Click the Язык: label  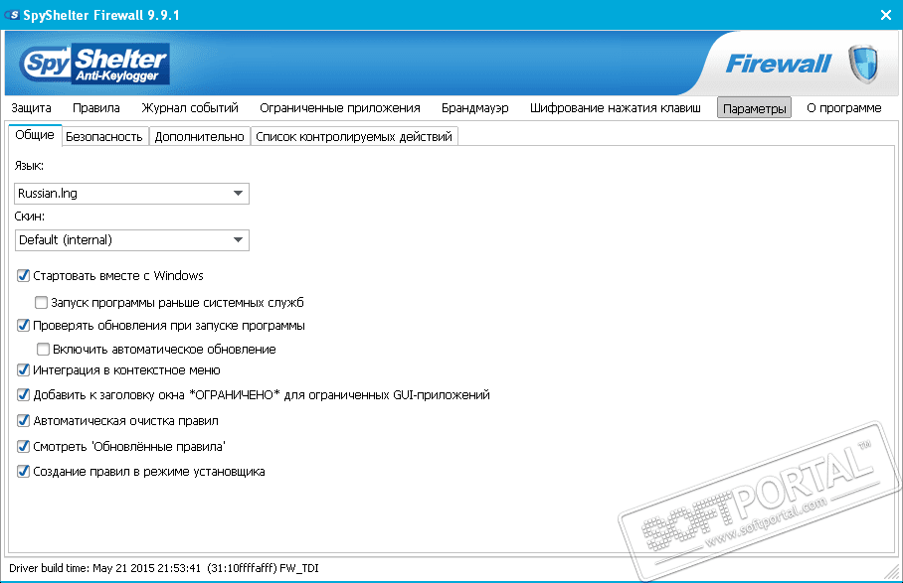tap(29, 166)
